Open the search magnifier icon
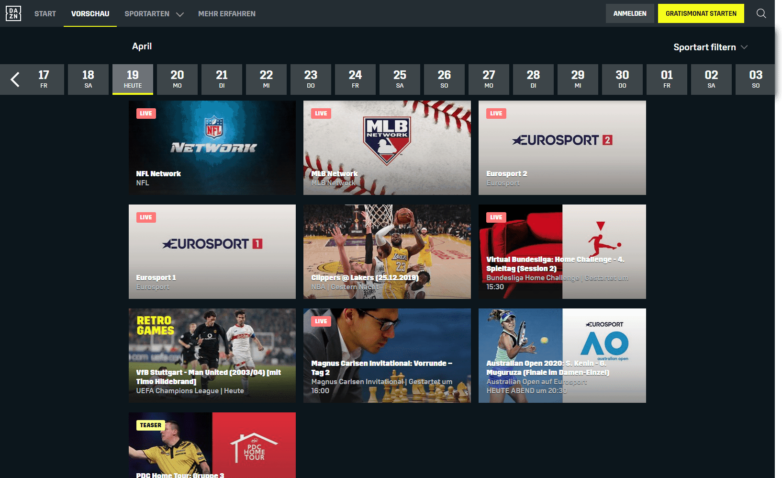This screenshot has height=478, width=782. (761, 13)
